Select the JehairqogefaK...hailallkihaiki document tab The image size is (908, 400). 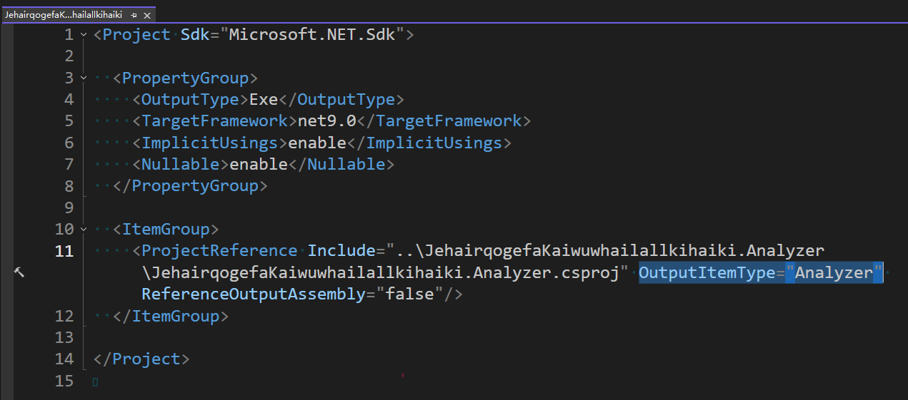point(64,14)
